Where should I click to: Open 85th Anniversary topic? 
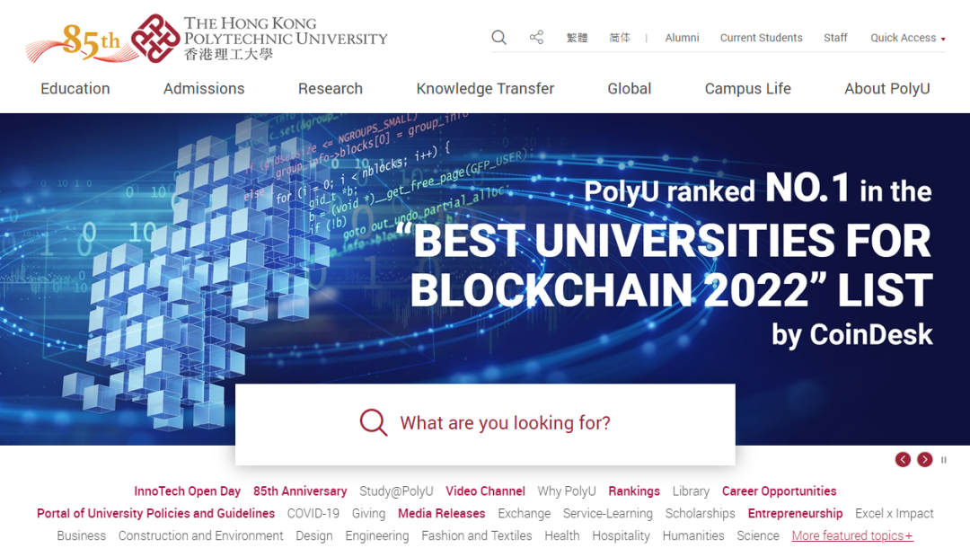300,491
